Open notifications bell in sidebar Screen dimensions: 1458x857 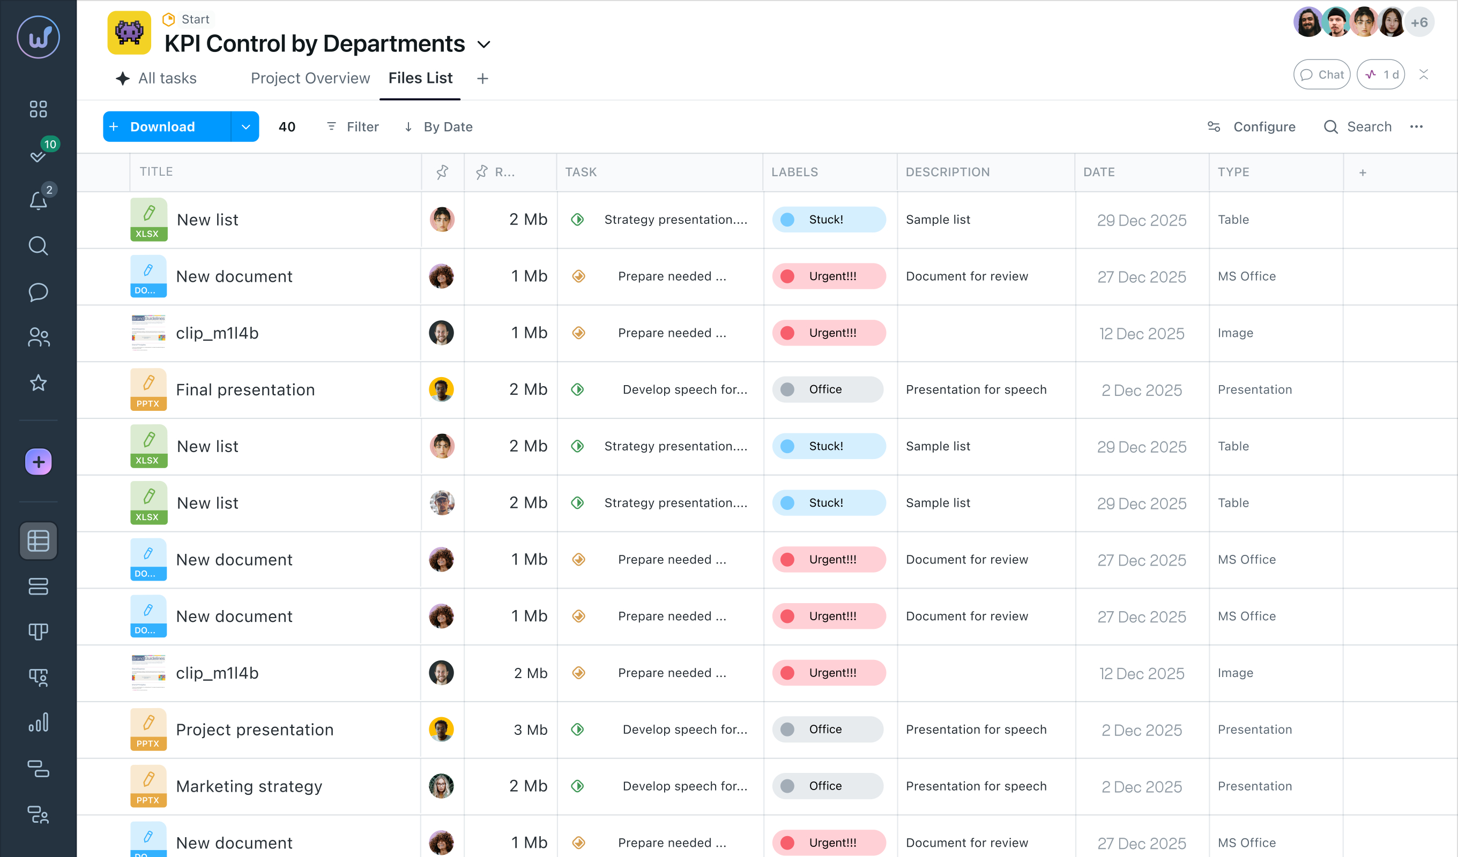click(38, 200)
